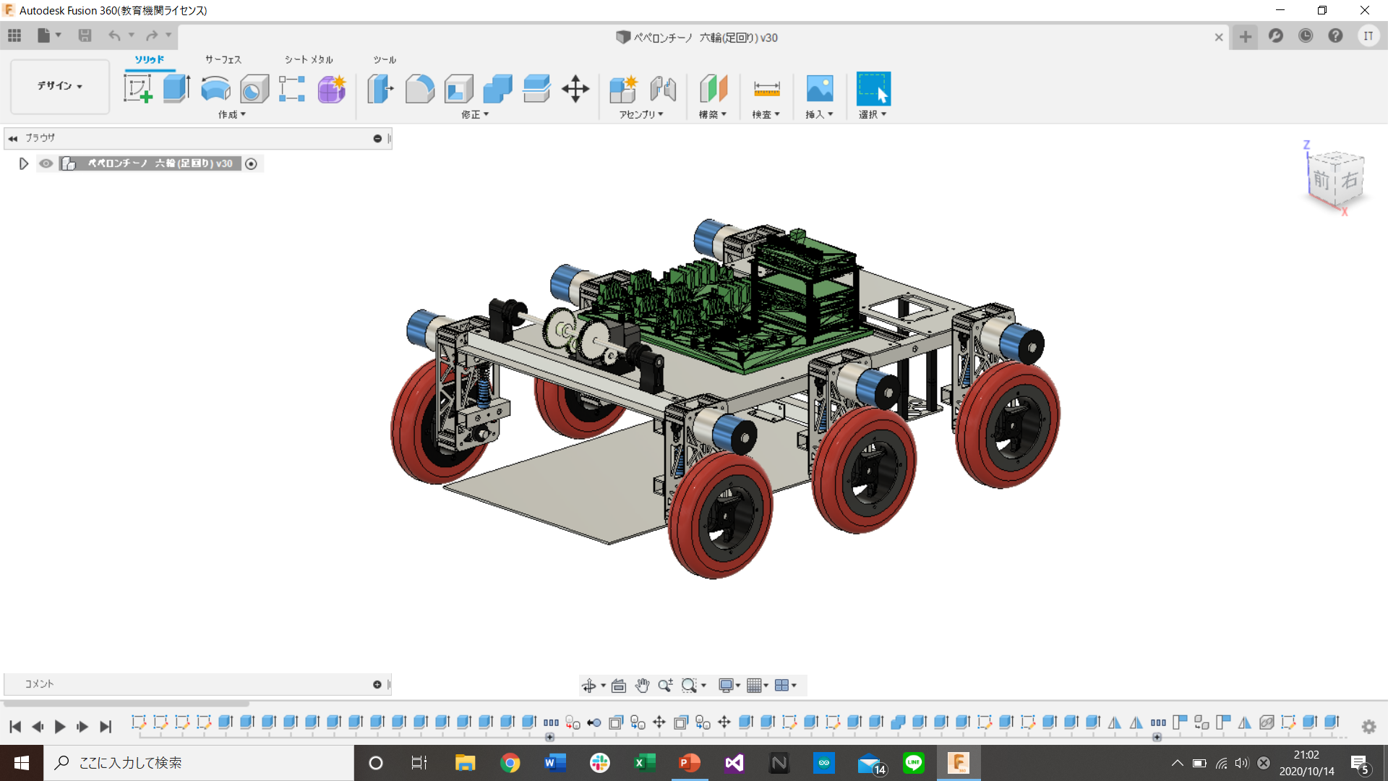Activate the root component radio button
1388x781 pixels.
click(x=251, y=163)
